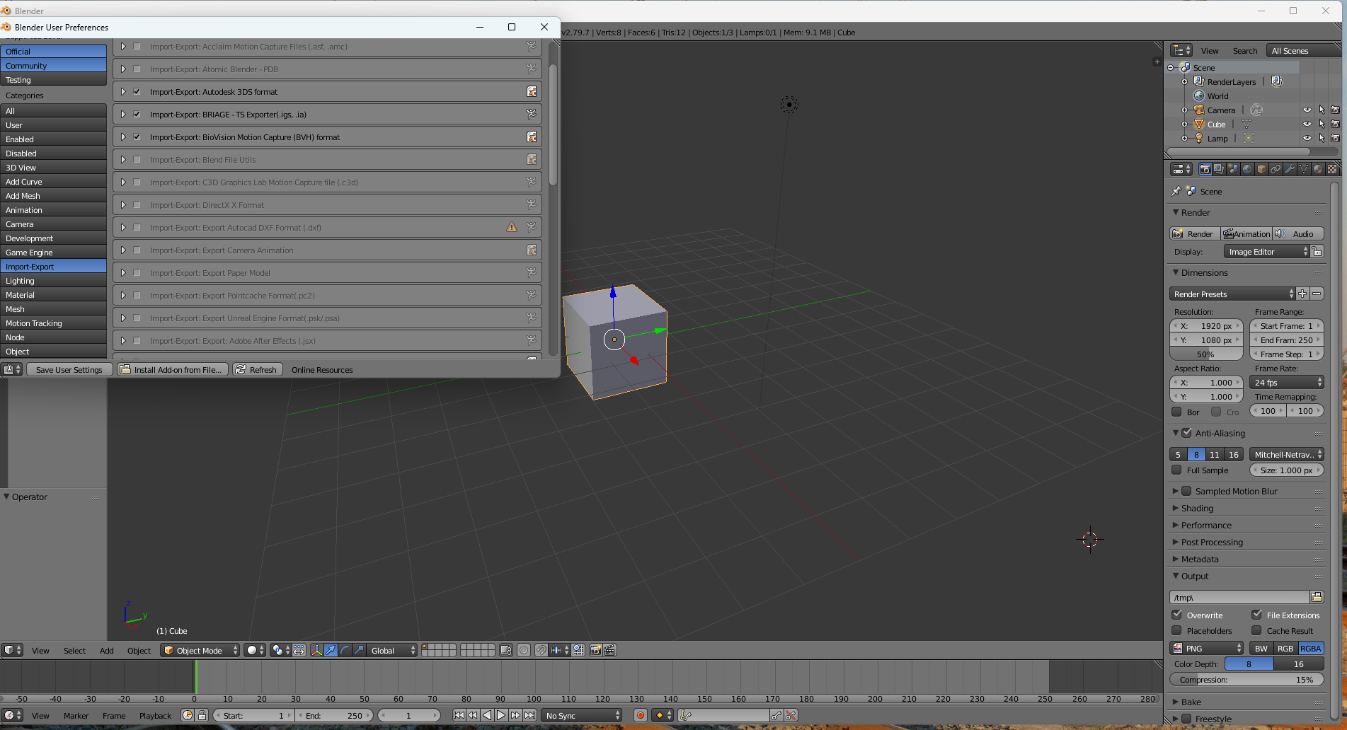Click the pin icon beside Scene

[x=1176, y=191]
